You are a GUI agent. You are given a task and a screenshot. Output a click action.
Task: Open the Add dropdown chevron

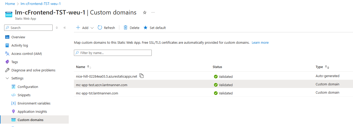92,28
